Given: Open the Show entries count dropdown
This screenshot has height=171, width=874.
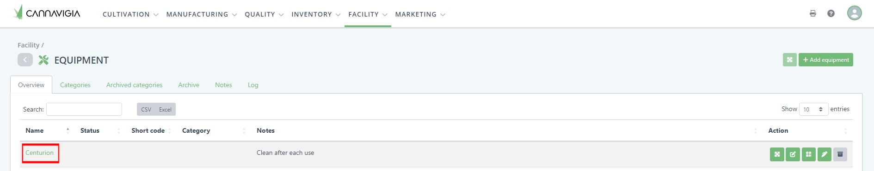Looking at the screenshot, I should [x=813, y=109].
